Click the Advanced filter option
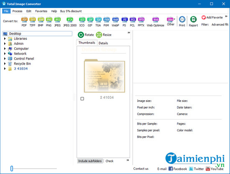 pos(220,25)
